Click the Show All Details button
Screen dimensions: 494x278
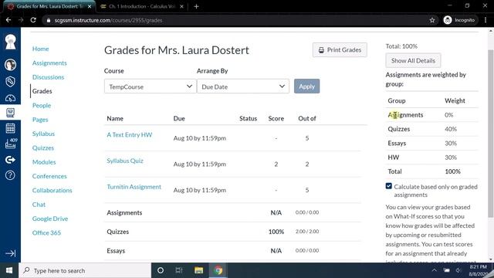point(413,60)
